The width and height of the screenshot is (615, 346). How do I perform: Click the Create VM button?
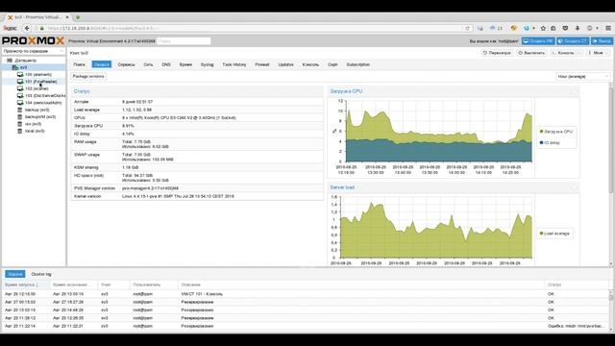538,40
